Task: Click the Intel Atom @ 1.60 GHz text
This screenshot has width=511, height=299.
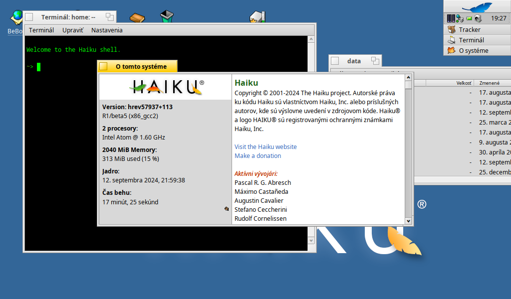Action: click(x=134, y=138)
